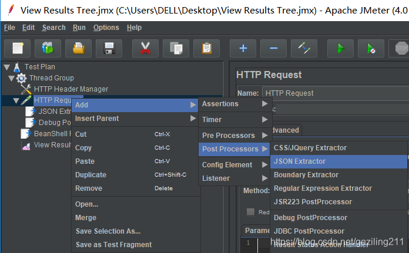409x253 pixels.
Task: Open the Listener submenu
Action: [x=234, y=178]
